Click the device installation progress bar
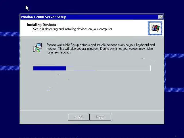Screen dimensions: 184x138 pyautogui.click(x=92, y=68)
